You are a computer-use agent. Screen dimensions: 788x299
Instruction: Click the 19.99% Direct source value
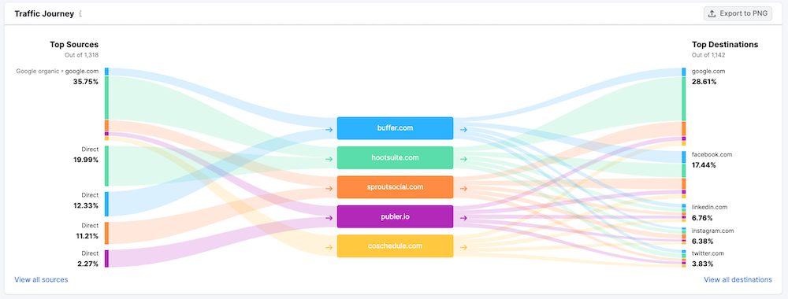86,160
